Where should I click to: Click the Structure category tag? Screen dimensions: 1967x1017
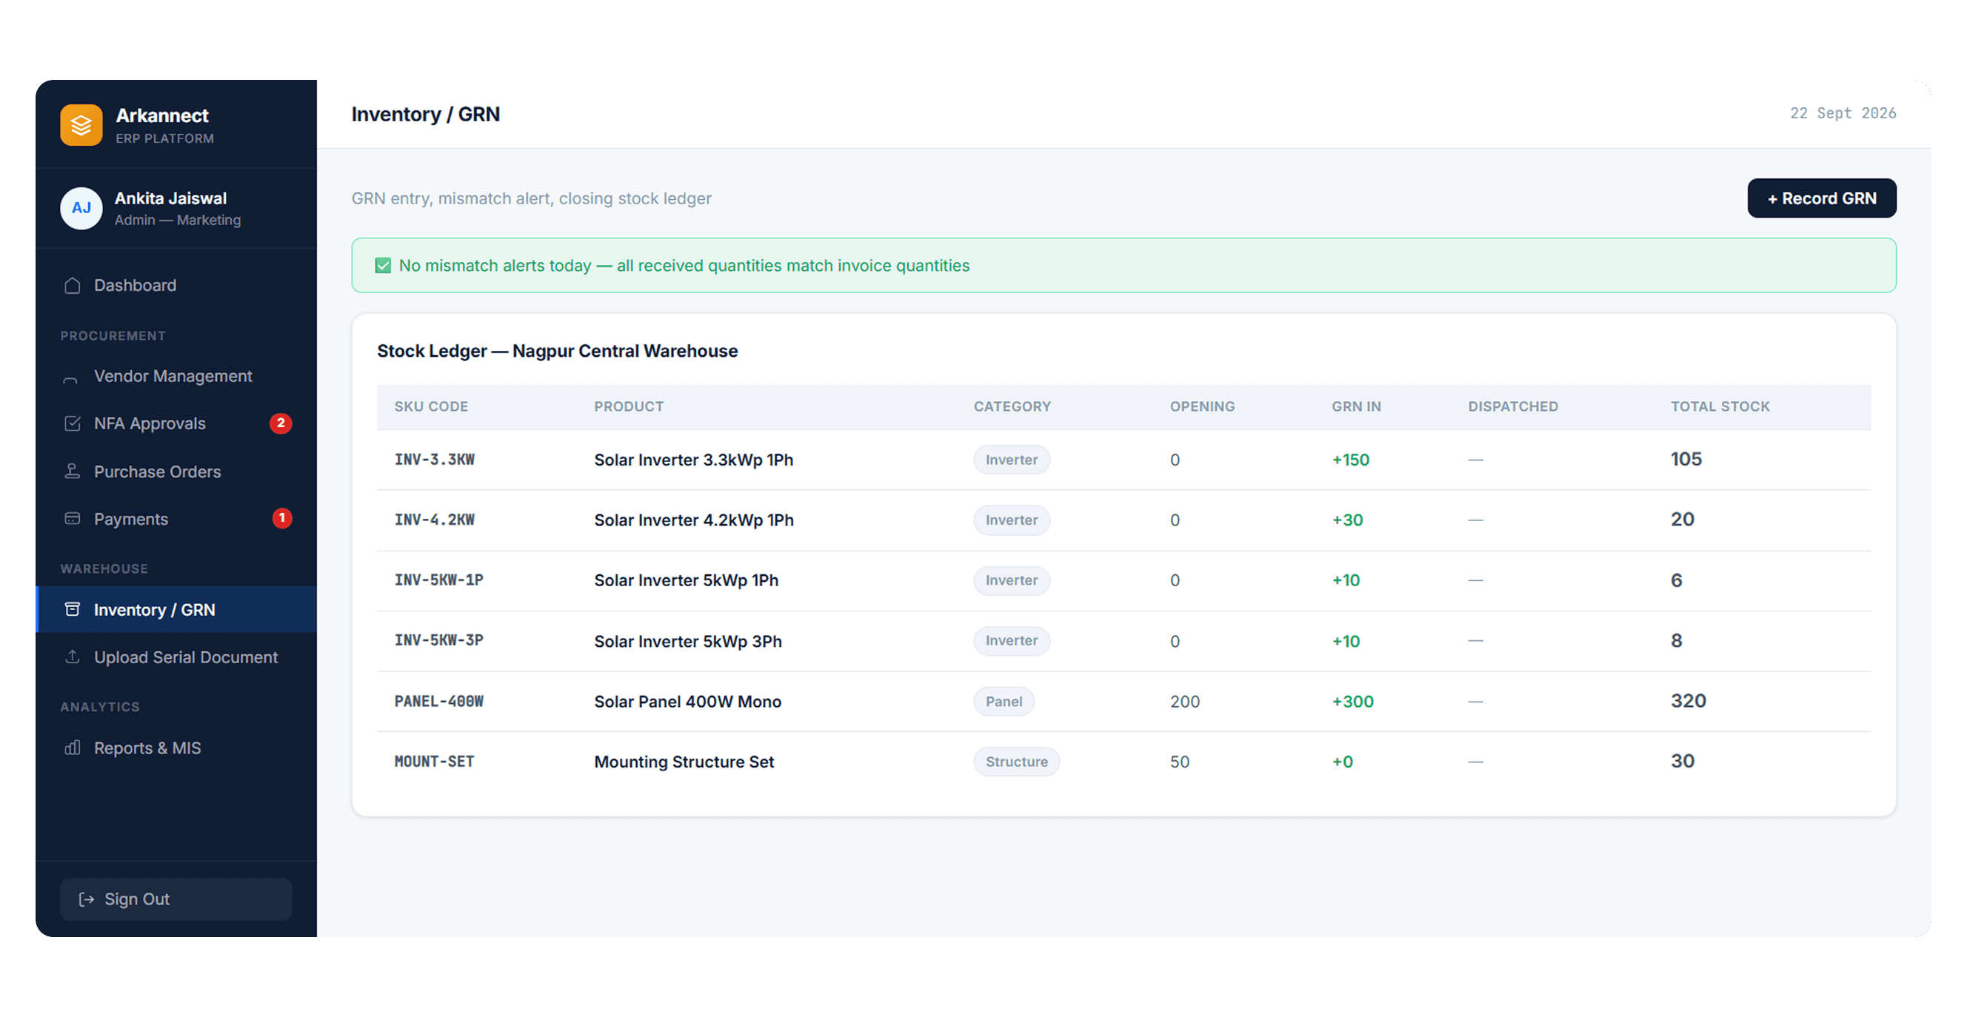click(x=1016, y=762)
